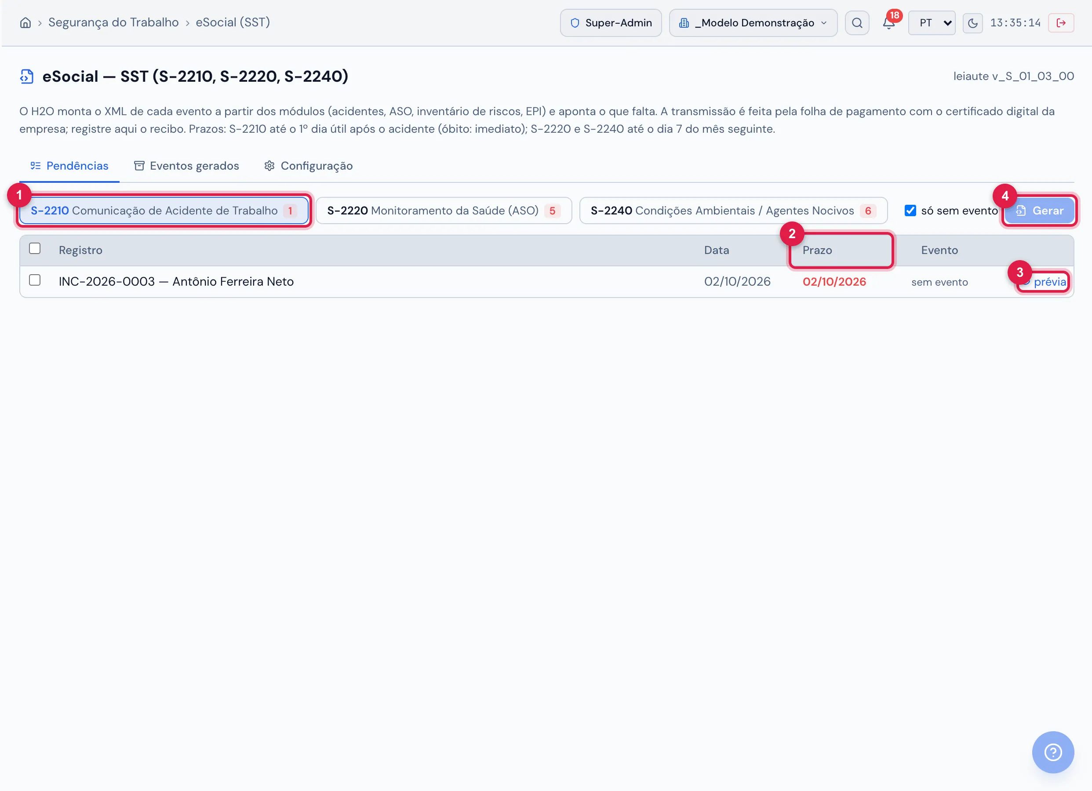Select S-2240 Condições Ambientais / Agentes Nocivos
Screen dimensions: 1092x791
pos(733,210)
